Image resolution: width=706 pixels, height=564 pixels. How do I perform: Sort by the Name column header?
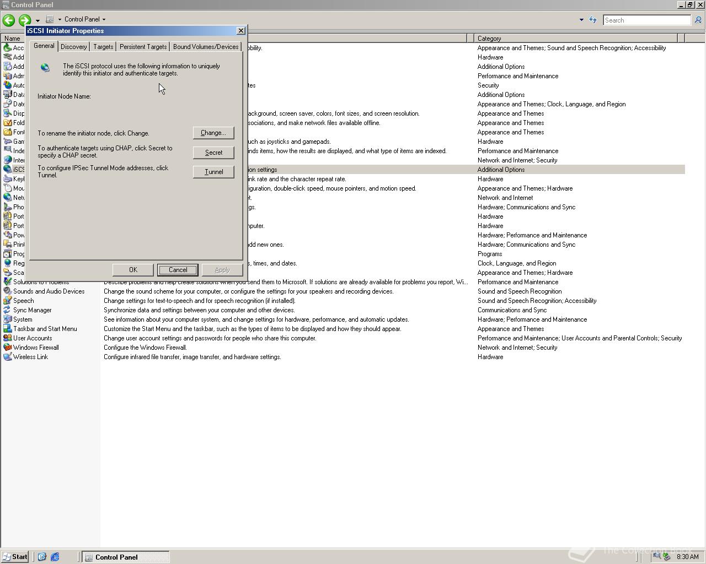point(12,39)
